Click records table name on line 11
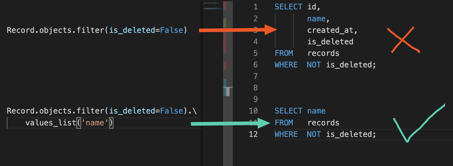 (323, 123)
